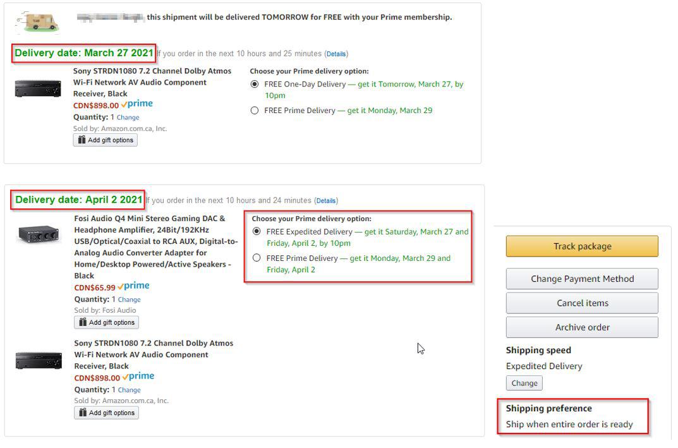This screenshot has width=678, height=448.
Task: Click Change under Shipping speed
Action: 524,383
